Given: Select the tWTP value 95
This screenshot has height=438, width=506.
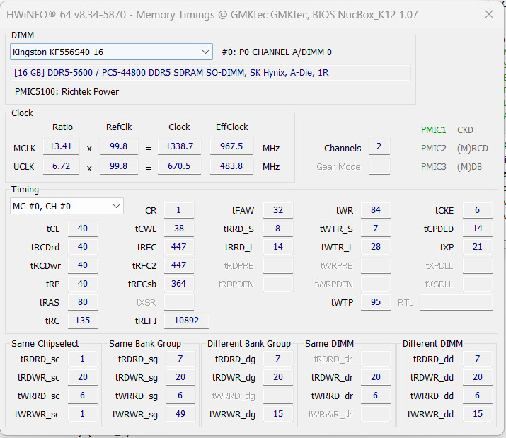Looking at the screenshot, I should tap(376, 302).
